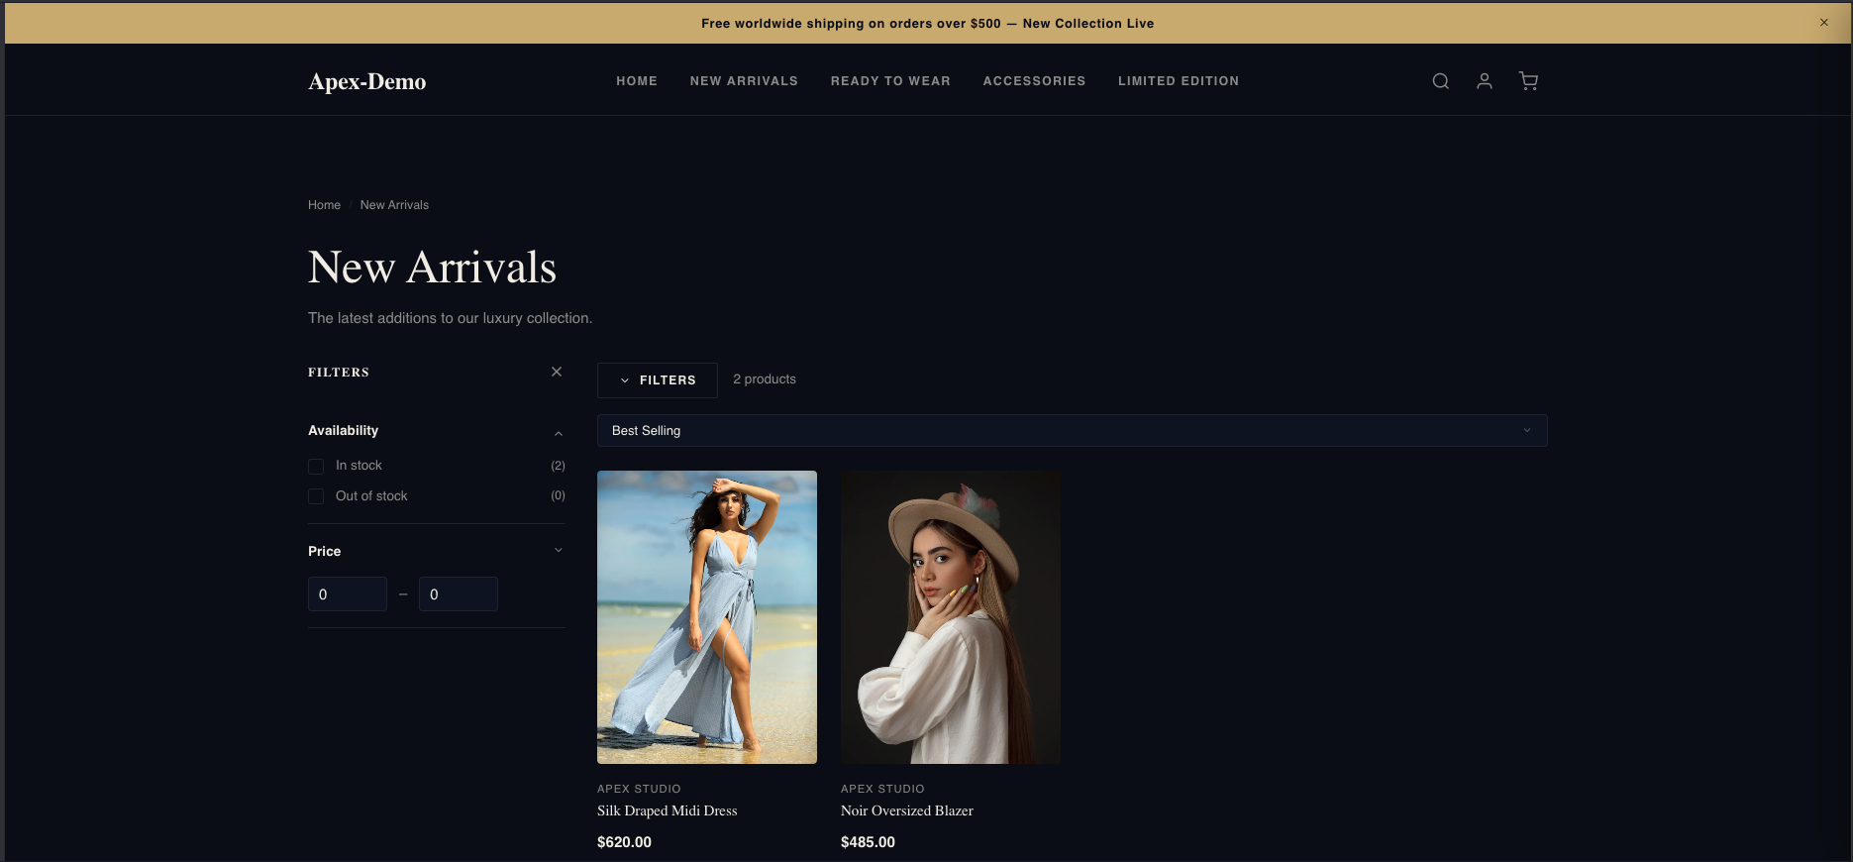View the Noir Oversized Blazer product title
This screenshot has height=862, width=1853.
906,810
